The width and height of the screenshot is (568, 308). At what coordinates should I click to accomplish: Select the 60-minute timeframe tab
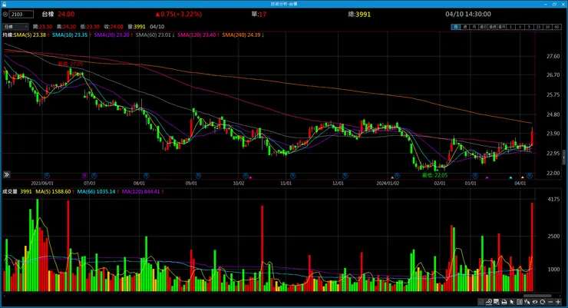[x=556, y=27]
